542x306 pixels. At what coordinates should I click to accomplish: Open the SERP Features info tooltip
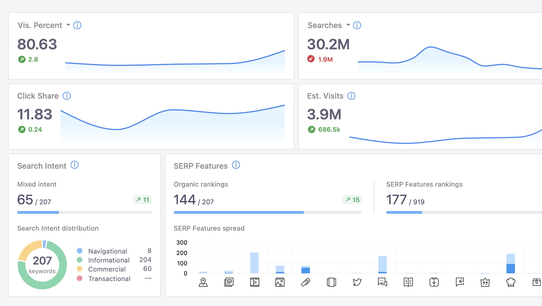pos(236,165)
